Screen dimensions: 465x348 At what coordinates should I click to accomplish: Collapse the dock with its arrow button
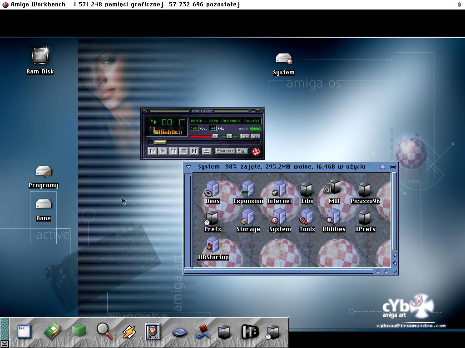coord(5,343)
